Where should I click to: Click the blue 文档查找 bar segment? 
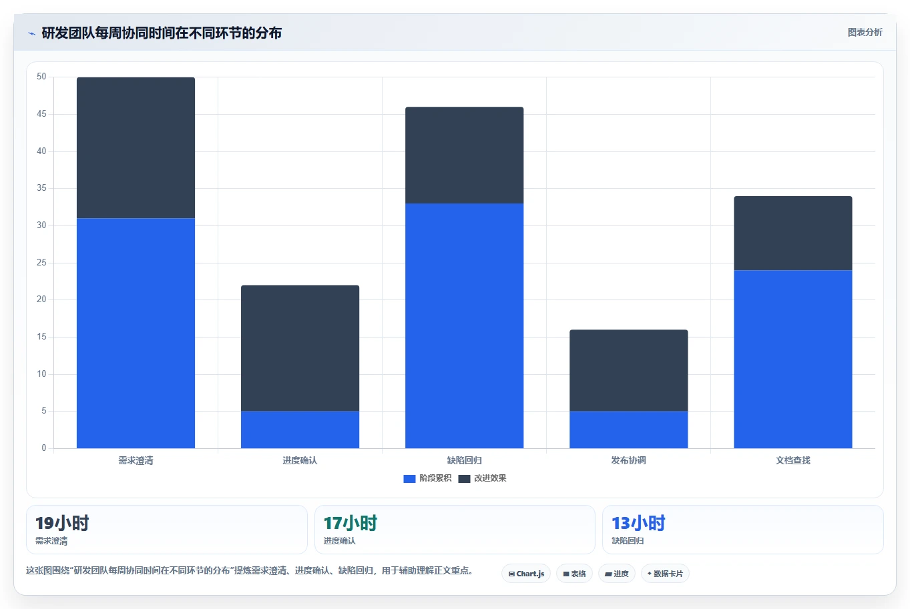pos(792,359)
